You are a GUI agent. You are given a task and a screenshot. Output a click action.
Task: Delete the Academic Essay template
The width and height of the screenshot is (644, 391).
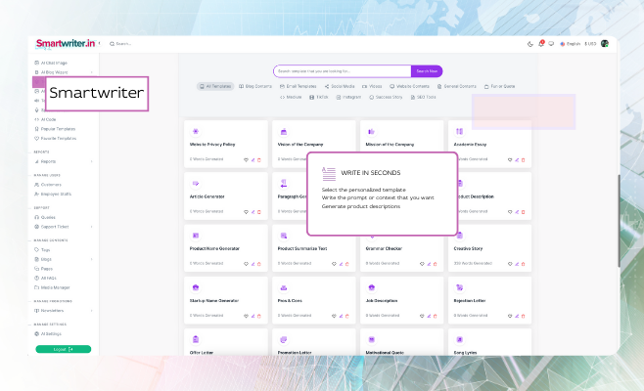tap(523, 160)
